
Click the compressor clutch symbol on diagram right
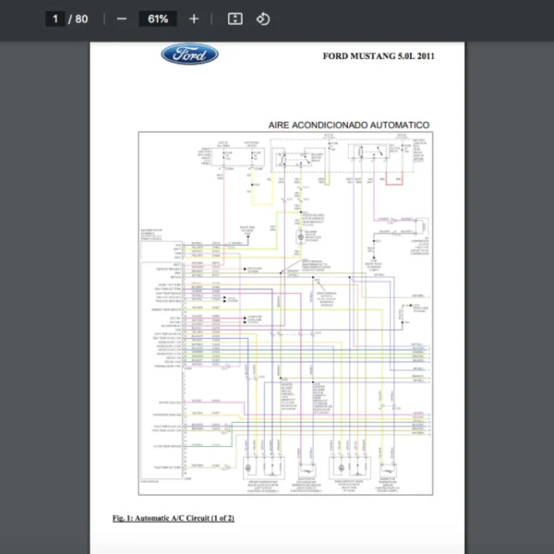420,226
